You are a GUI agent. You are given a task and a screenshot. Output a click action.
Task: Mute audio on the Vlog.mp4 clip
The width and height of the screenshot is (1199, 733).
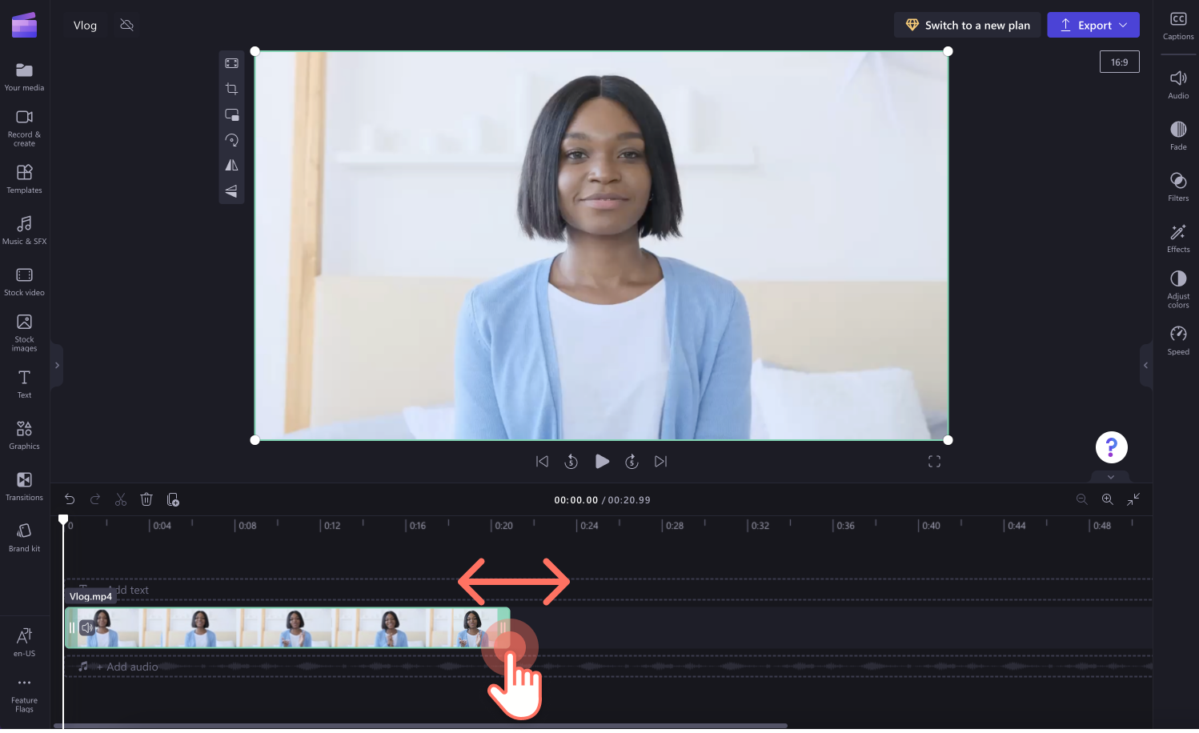[87, 627]
